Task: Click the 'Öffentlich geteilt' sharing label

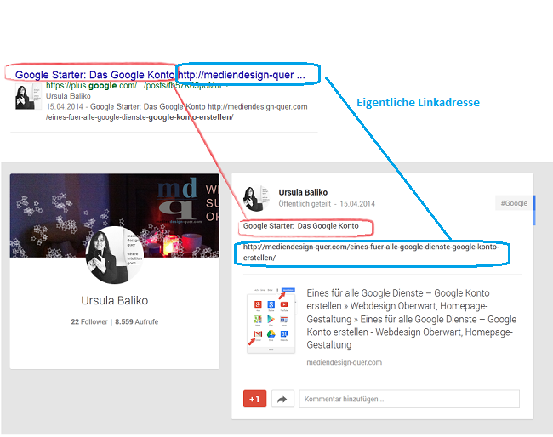Action: [x=305, y=204]
